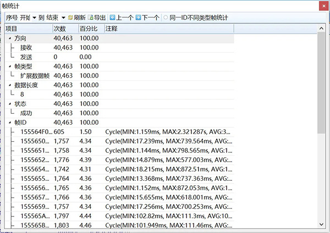Collapse the 方向 tree node

coord(10,38)
